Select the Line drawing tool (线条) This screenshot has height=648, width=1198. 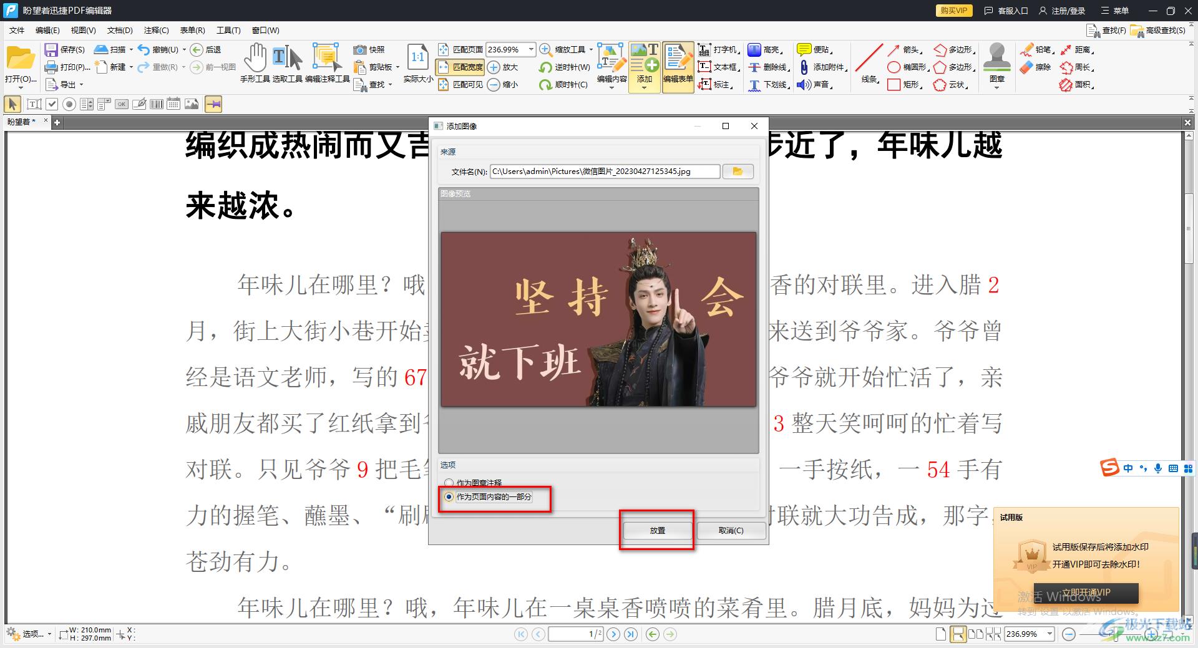tap(869, 63)
